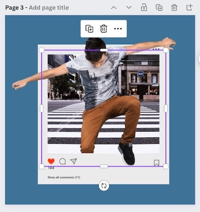200x212 pixels.
Task: Duplicate the selected element from the floating toolbar
Action: click(x=89, y=29)
